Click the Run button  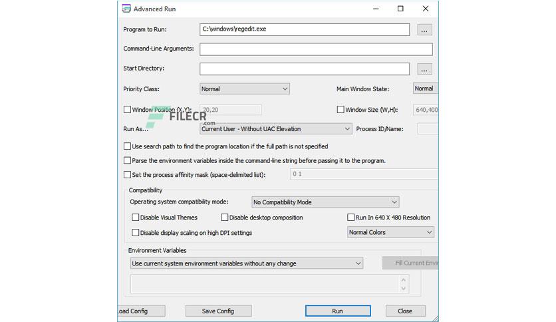tap(338, 311)
